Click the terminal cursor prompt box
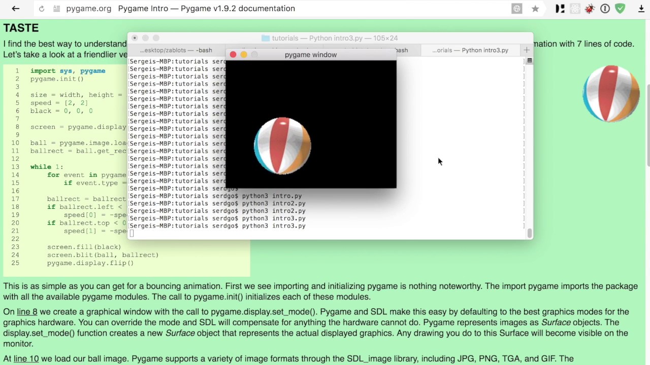 132,233
